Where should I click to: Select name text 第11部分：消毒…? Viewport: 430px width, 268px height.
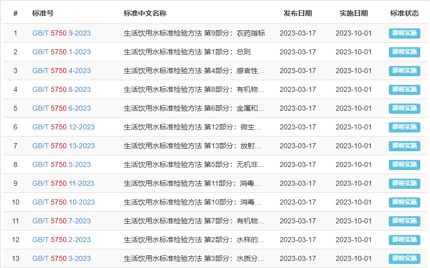tap(233, 183)
